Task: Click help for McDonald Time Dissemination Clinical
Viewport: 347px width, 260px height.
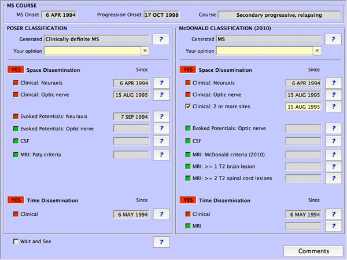Action: 334,214
